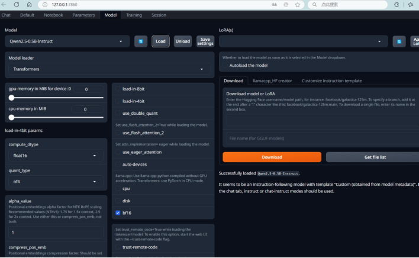Click the gpu-memory numeric value box
The height and width of the screenshot is (258, 419).
click(88, 89)
